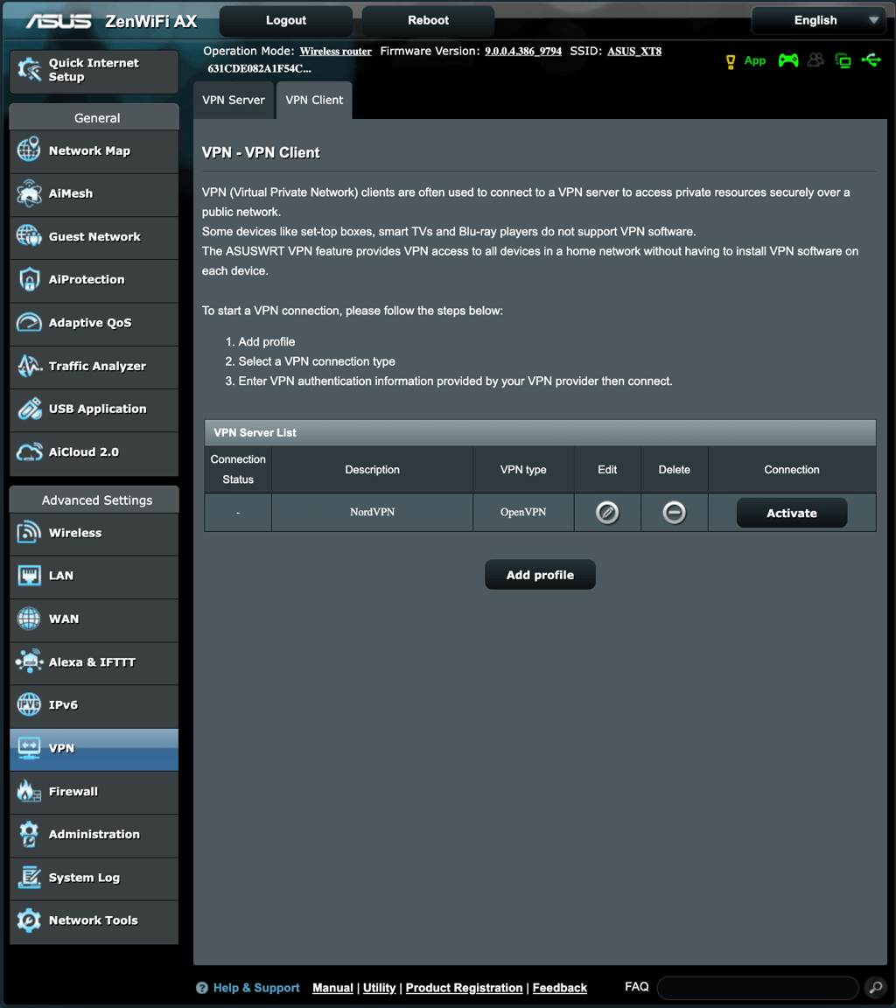Image resolution: width=896 pixels, height=1008 pixels.
Task: Click the Network Tools wrench icon
Action: tap(29, 920)
